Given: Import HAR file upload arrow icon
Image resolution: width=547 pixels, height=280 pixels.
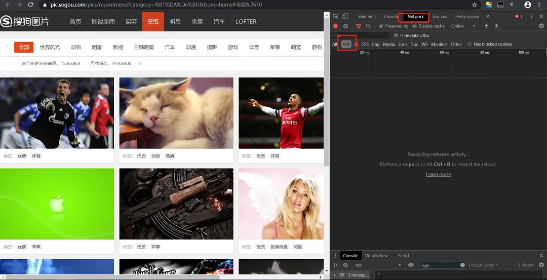Looking at the screenshot, I should pos(486,26).
